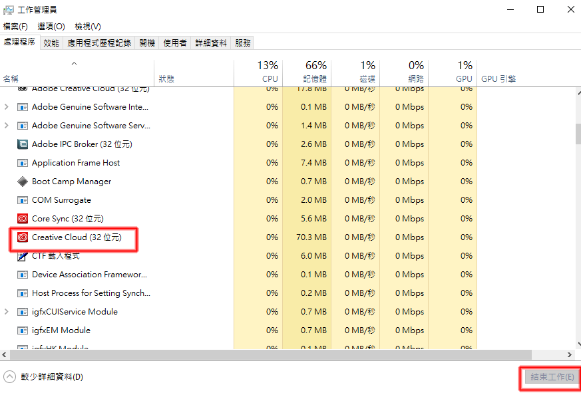Sort by the GPU 引擎 column header

(498, 78)
